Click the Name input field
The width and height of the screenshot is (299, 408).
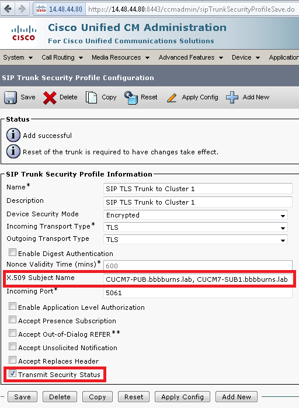pyautogui.click(x=198, y=189)
